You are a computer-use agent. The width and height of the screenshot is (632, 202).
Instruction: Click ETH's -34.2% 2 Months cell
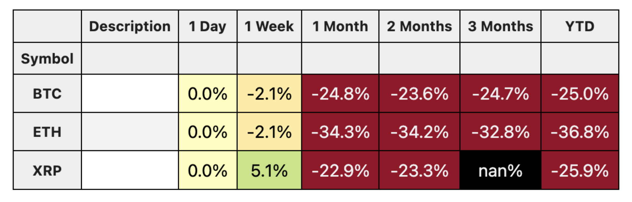pos(419,132)
